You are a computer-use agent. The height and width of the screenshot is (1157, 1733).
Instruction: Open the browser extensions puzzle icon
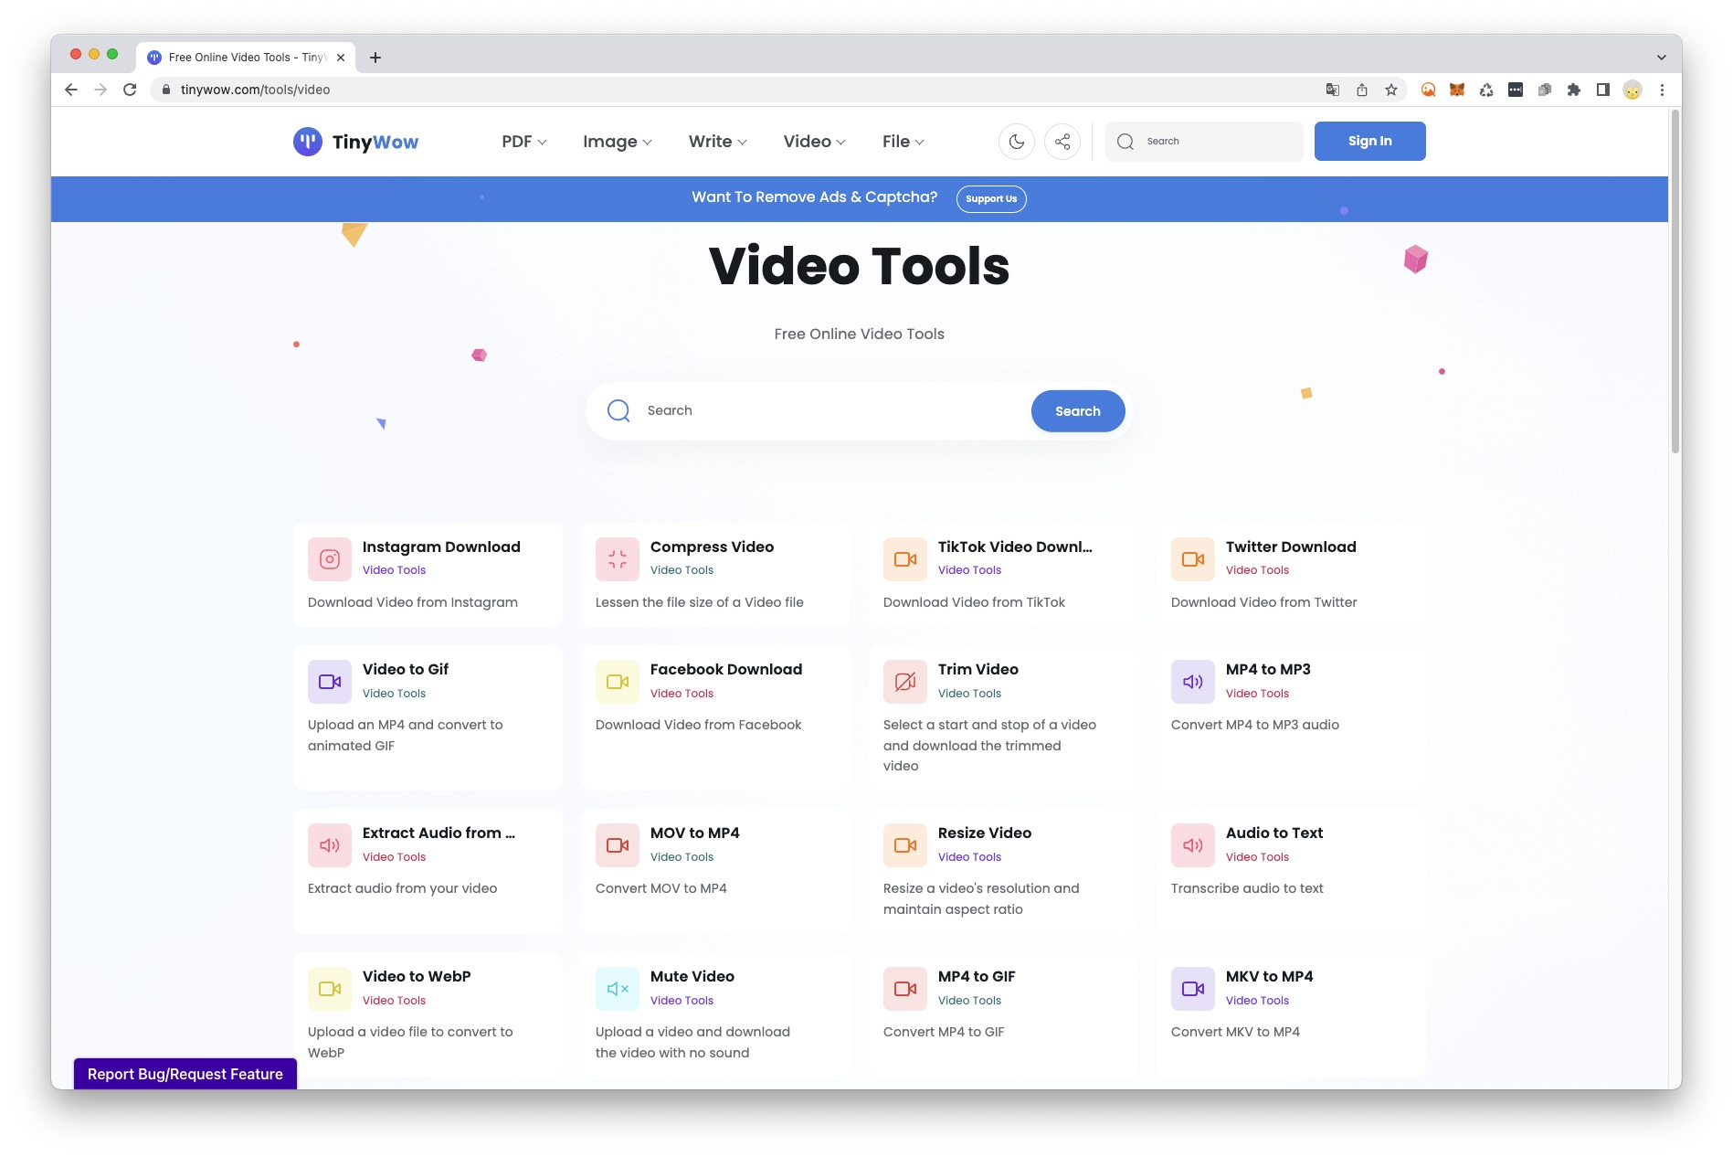[x=1573, y=90]
